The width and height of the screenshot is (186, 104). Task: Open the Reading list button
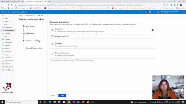(x=180, y=8)
